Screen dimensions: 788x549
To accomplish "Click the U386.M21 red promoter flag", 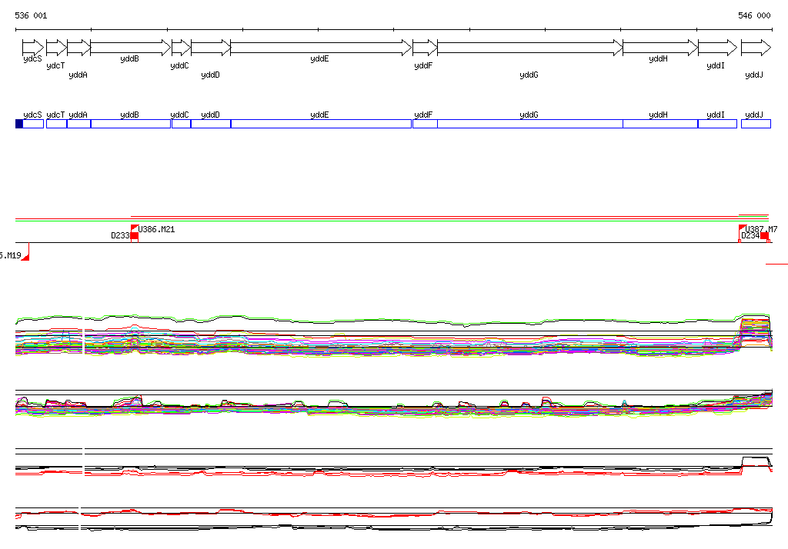I will tap(134, 228).
